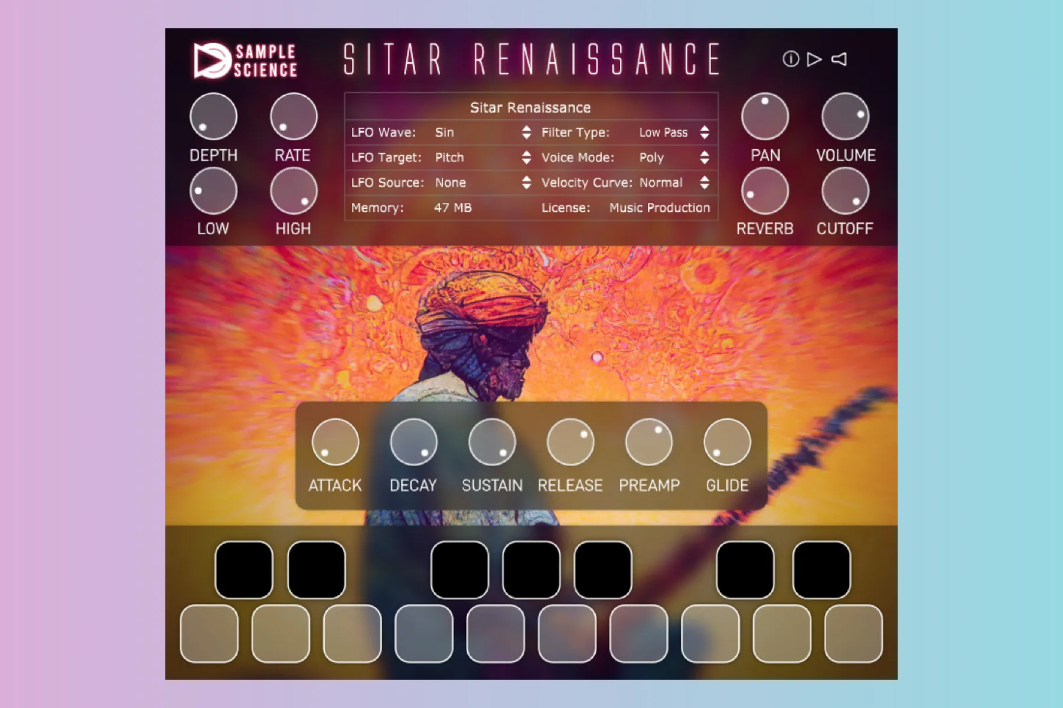Image resolution: width=1063 pixels, height=708 pixels.
Task: Click the VOLUME knob
Action: [845, 117]
